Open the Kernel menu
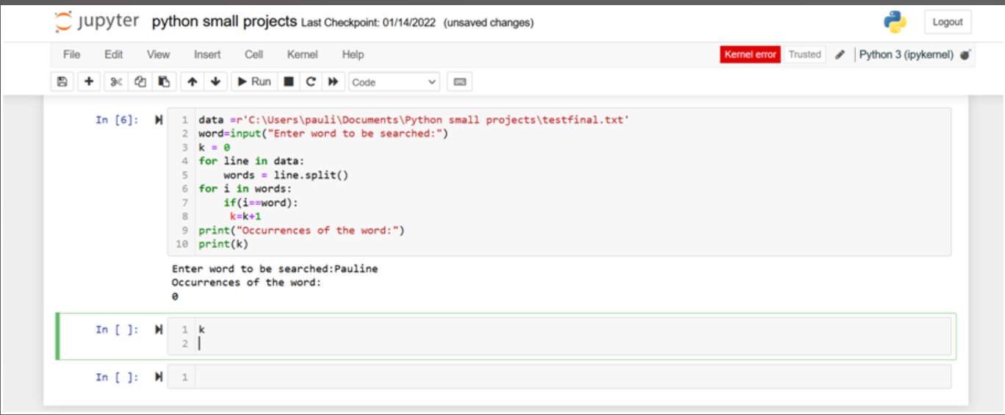Viewport: 1005px width, 415px height. [303, 54]
